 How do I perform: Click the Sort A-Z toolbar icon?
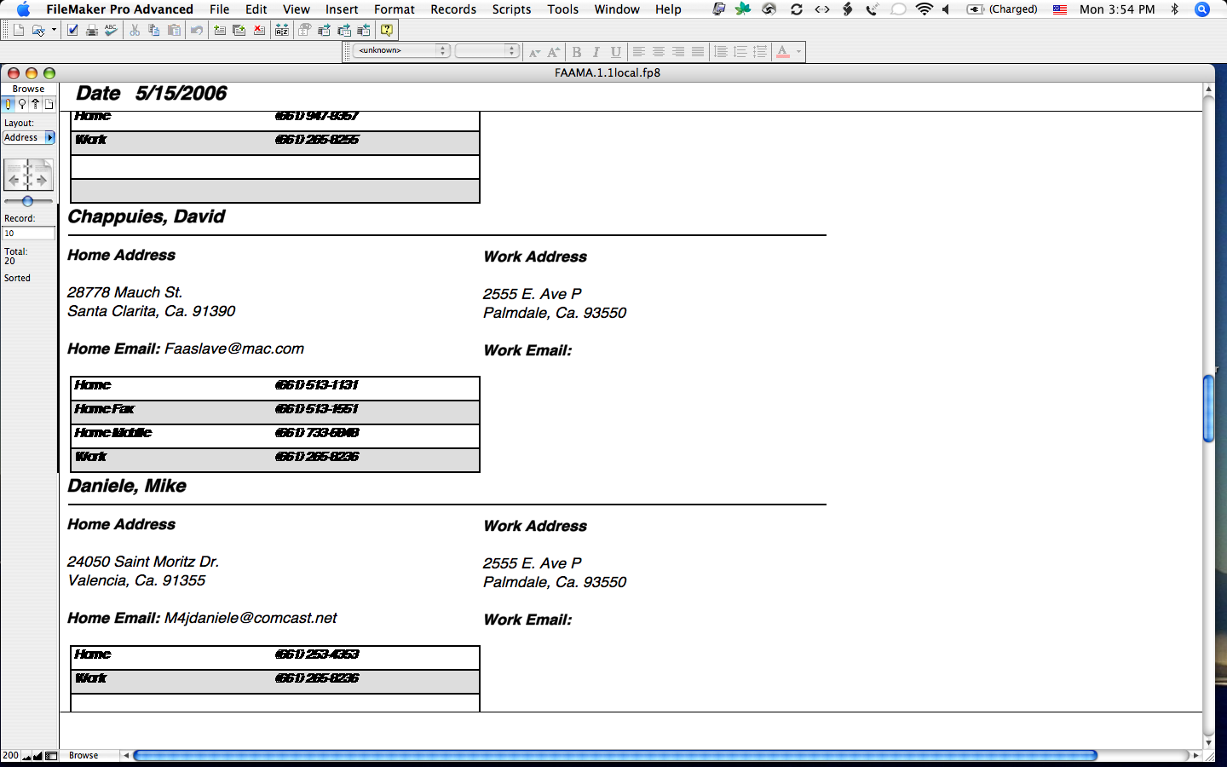[282, 30]
